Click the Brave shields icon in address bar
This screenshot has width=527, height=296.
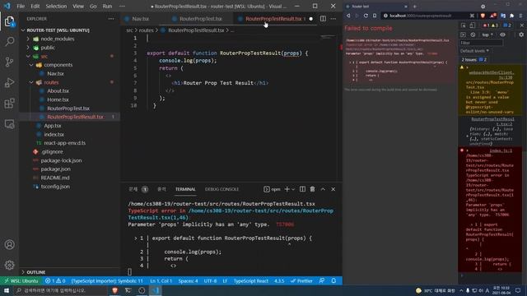coord(483,16)
